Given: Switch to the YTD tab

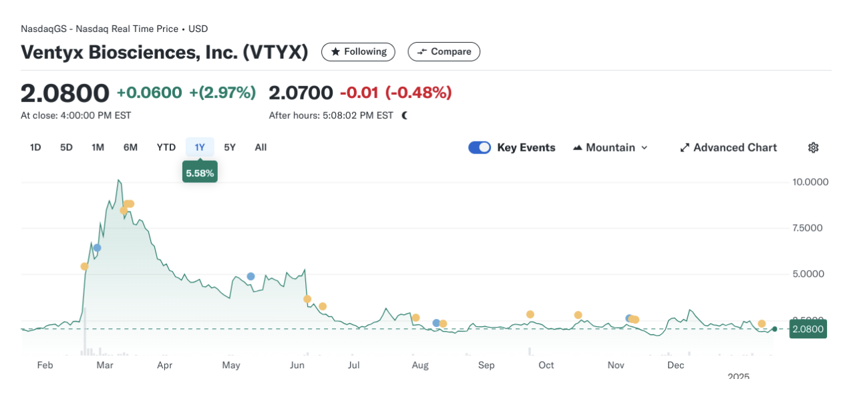Looking at the screenshot, I should click(166, 147).
